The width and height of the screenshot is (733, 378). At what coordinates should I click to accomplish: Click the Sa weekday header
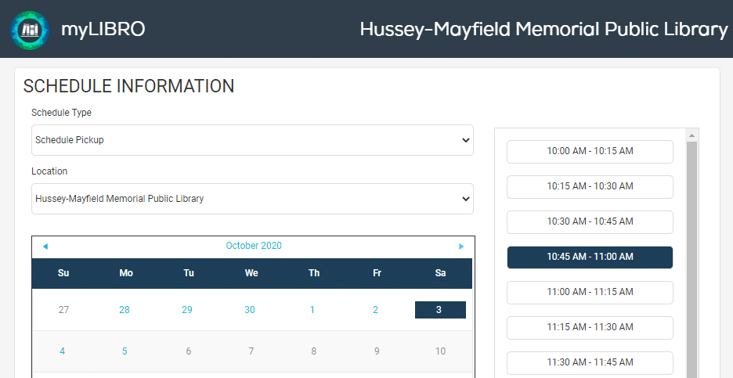click(440, 273)
